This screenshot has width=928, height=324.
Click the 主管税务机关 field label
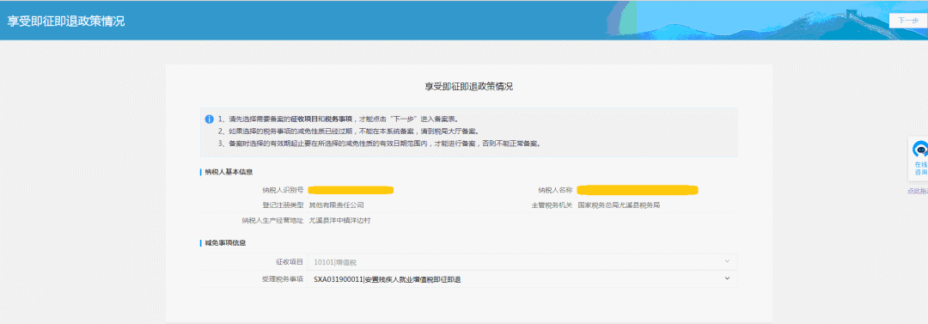(552, 205)
